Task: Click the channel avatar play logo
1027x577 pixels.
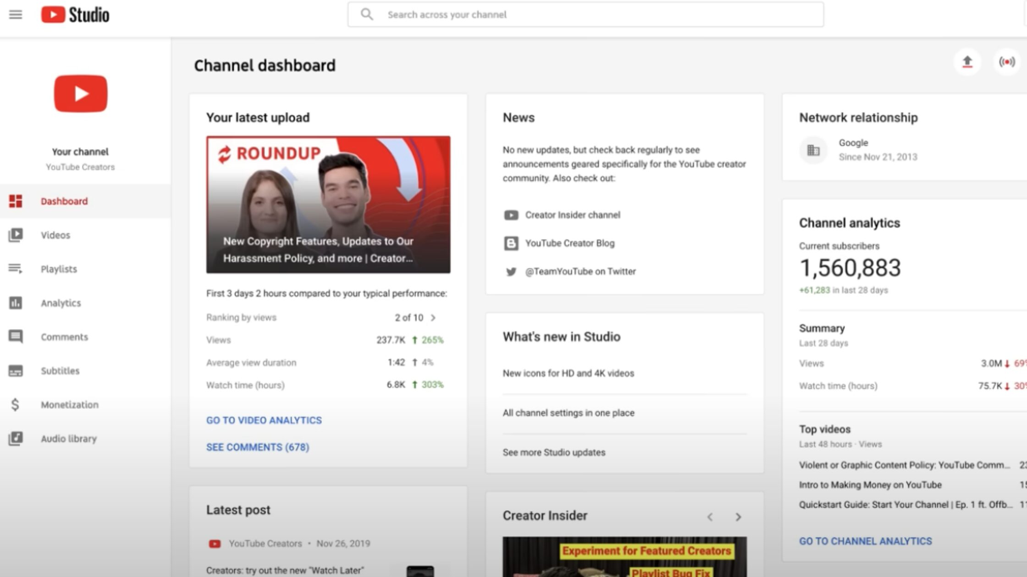Action: pos(81,94)
